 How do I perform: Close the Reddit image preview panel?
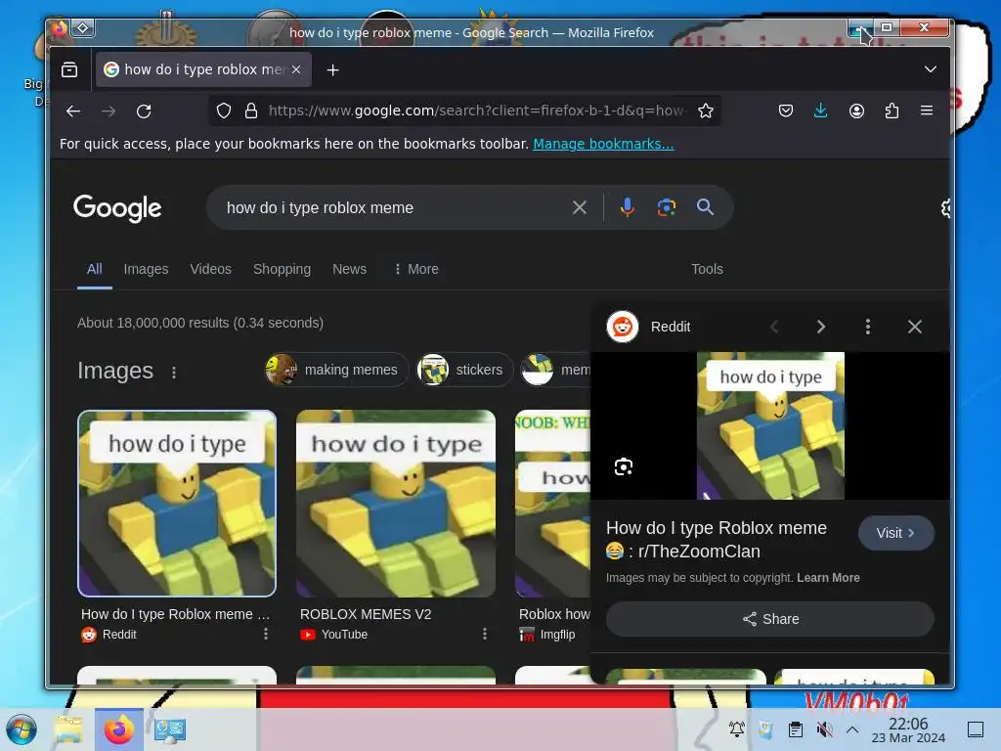pyautogui.click(x=915, y=327)
